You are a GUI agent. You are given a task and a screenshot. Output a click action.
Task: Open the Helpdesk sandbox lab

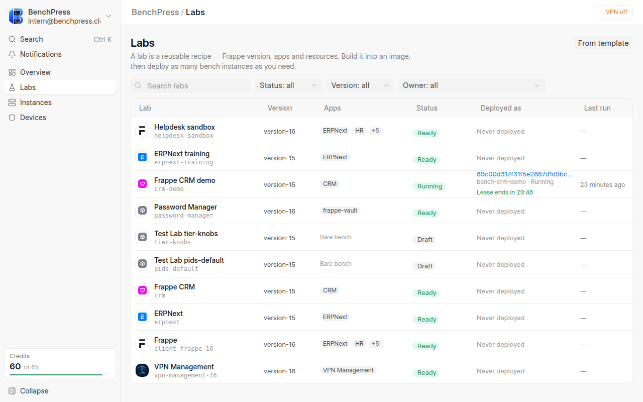coord(184,127)
